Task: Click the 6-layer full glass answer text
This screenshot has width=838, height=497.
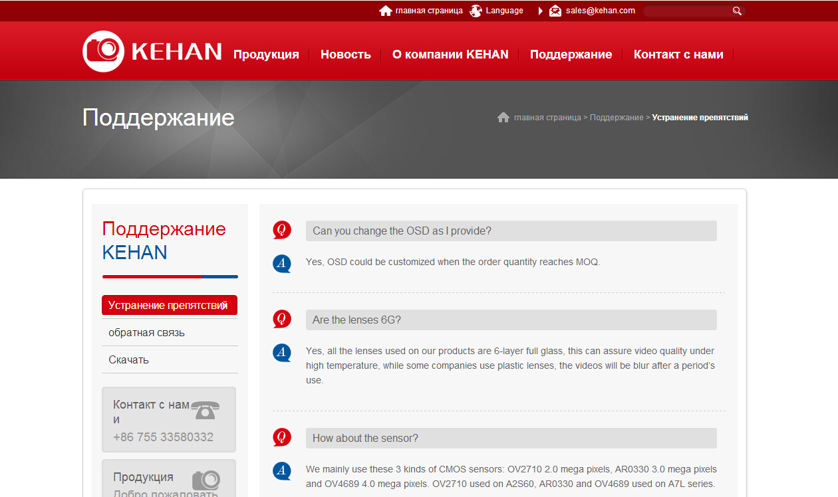Action: click(511, 365)
